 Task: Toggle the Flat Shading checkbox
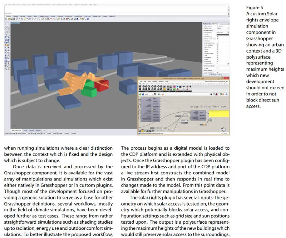tap(217, 36)
